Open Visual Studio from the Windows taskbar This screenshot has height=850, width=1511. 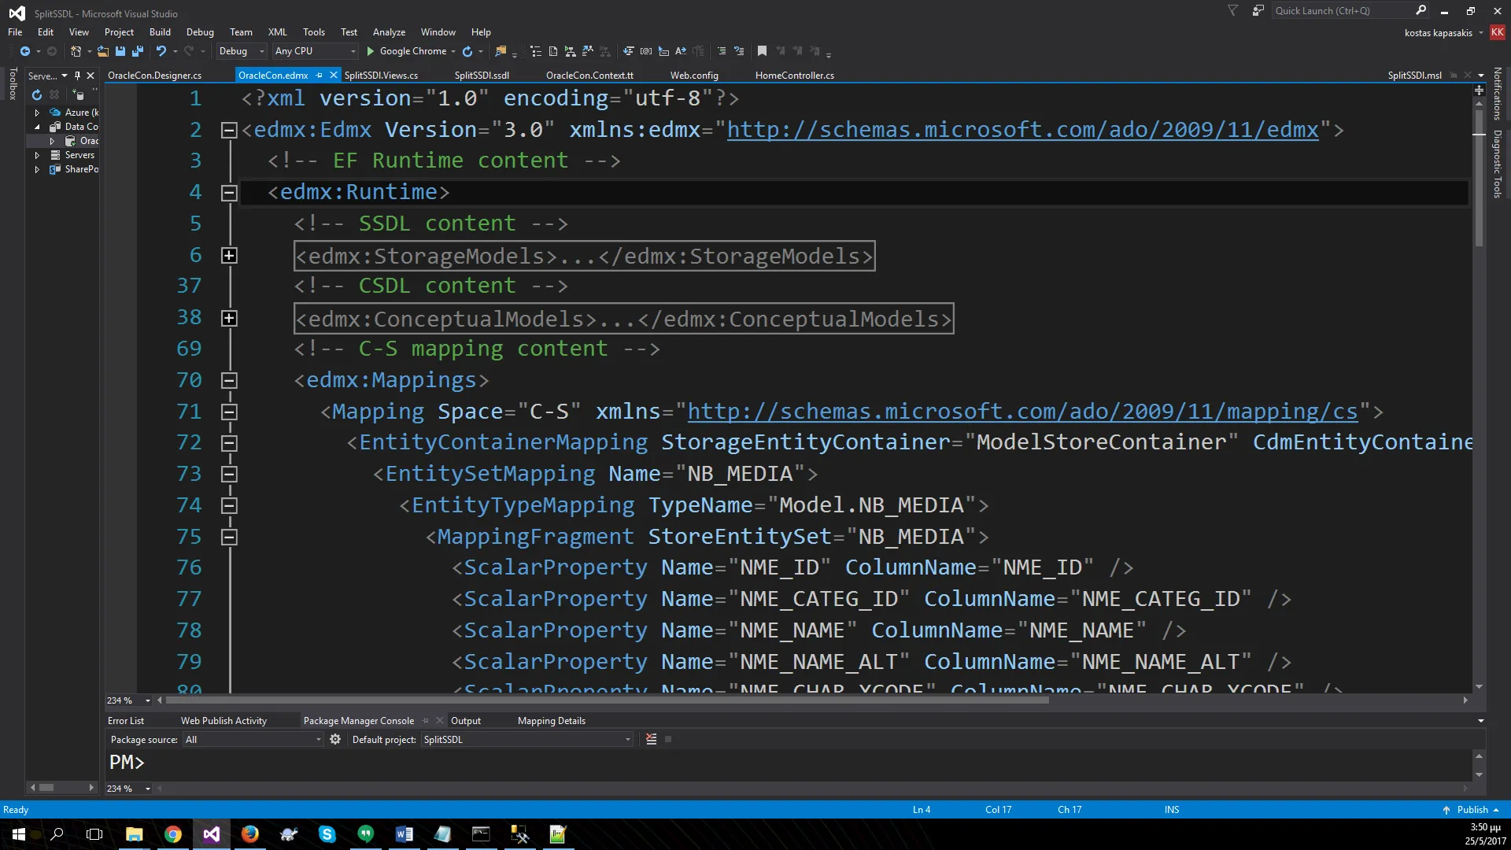(211, 834)
